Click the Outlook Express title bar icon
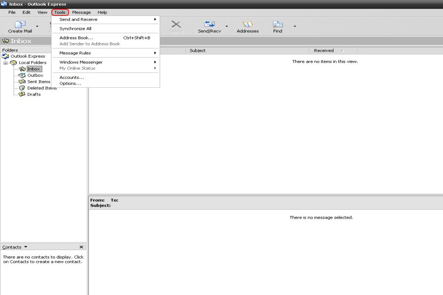Viewport: 443px width, 295px height. pos(4,4)
